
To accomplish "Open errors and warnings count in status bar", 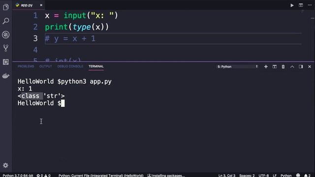I will 43,176.
